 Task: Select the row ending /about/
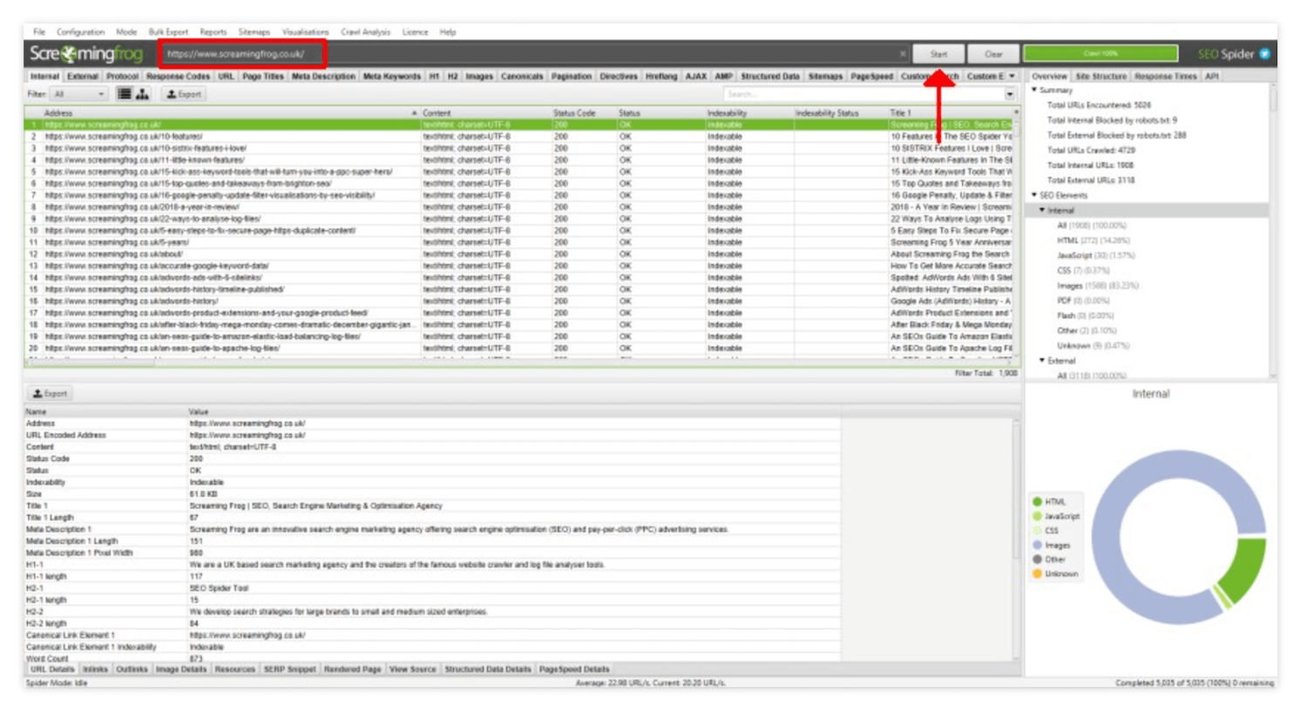(519, 254)
